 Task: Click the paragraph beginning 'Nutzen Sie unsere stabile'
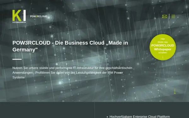tap(72, 73)
